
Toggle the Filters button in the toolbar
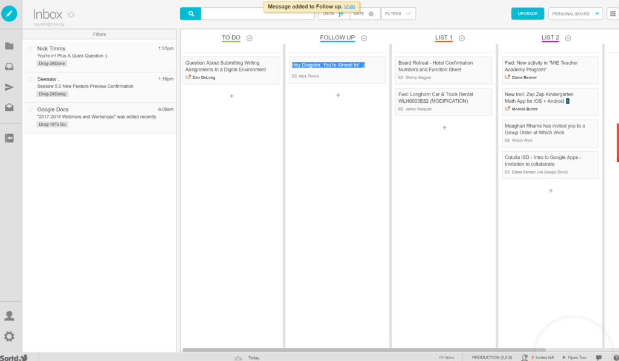tap(398, 14)
